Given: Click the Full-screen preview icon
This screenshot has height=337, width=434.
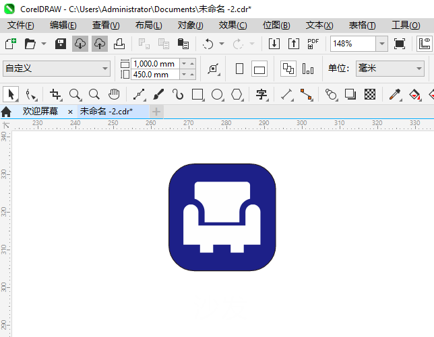Looking at the screenshot, I should point(400,44).
